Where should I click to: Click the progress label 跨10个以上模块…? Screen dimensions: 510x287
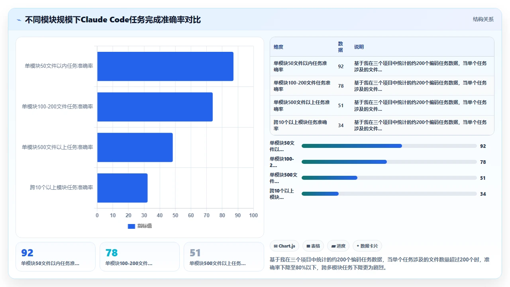click(282, 194)
